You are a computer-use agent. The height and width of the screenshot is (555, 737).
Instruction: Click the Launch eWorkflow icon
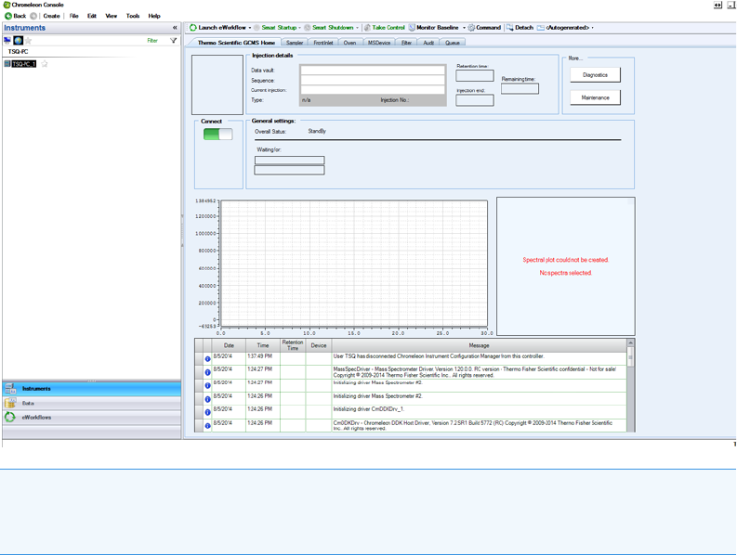tap(193, 28)
